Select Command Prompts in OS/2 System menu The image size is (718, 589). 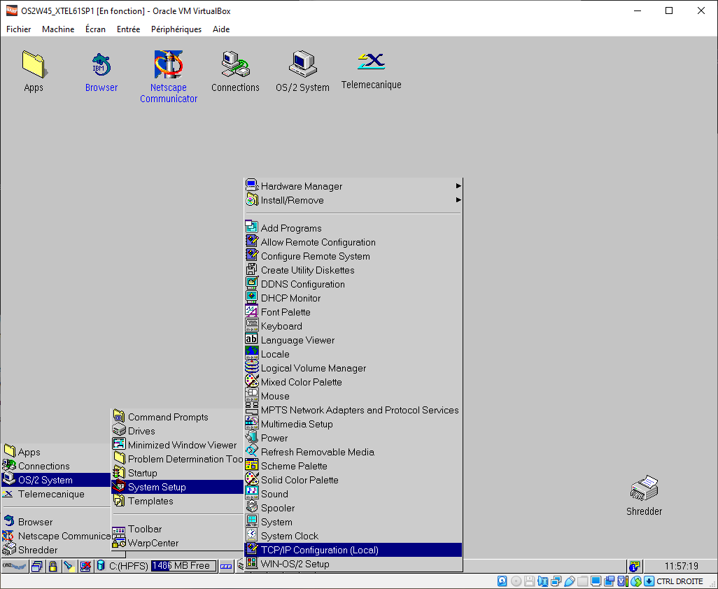click(168, 417)
